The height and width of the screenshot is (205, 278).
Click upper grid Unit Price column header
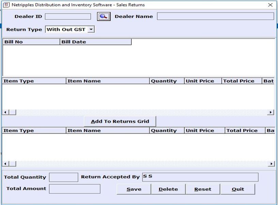tap(203, 81)
